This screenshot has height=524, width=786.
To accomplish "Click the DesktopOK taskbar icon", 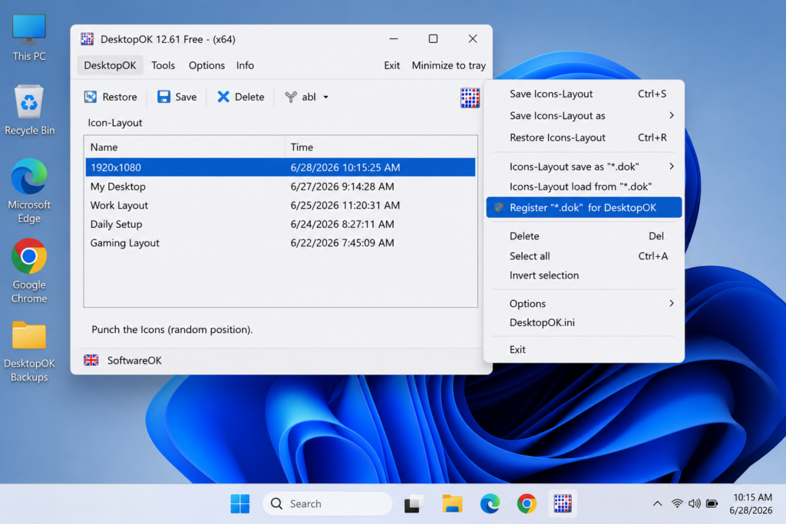I will point(563,503).
